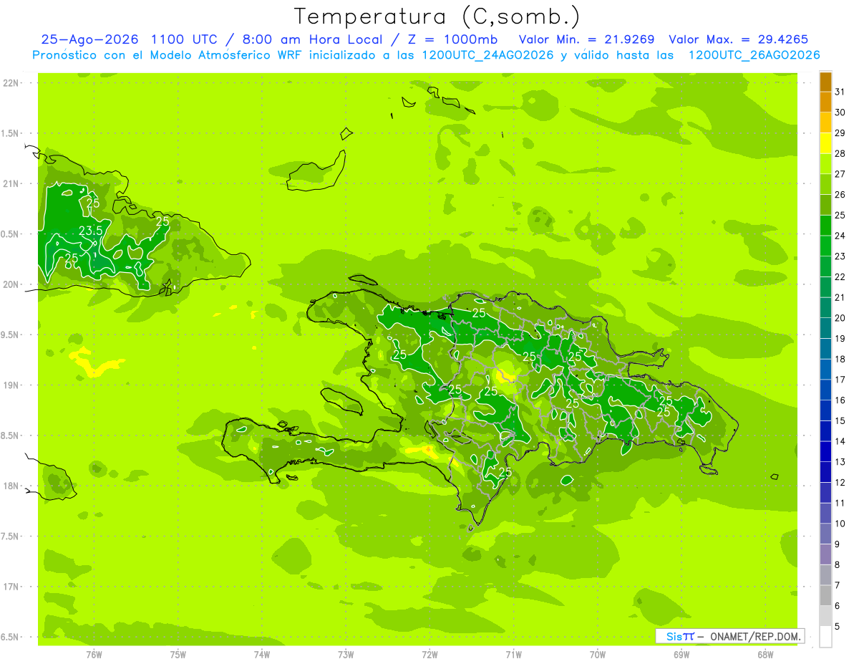The image size is (859, 664).
Task: Pick the gray swatch between 6 and 7
Action: [825, 595]
